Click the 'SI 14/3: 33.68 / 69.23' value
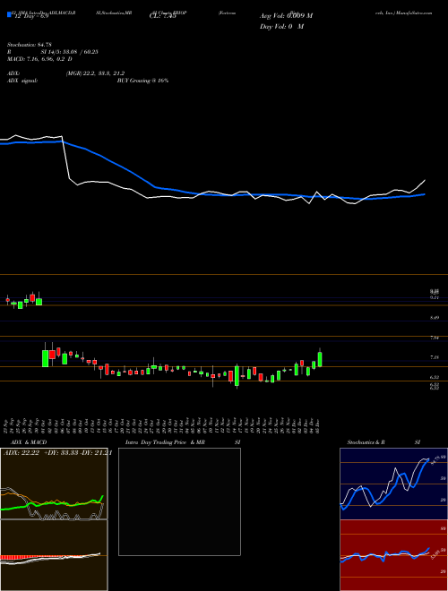 point(70,52)
